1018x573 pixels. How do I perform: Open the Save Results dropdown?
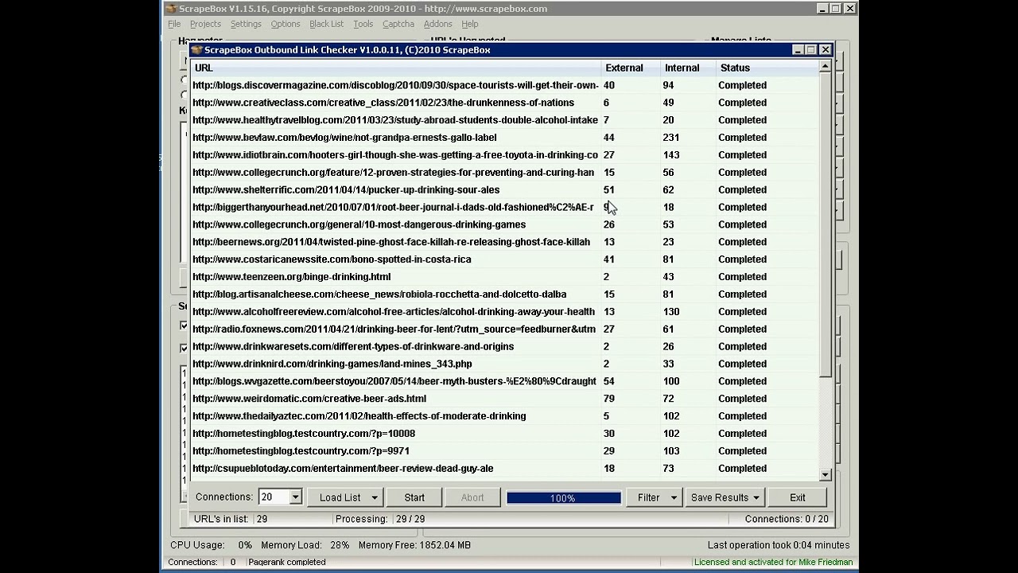click(725, 497)
